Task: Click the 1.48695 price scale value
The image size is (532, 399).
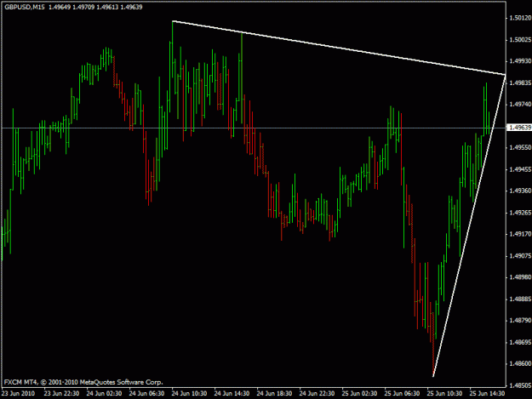Action: click(x=520, y=342)
